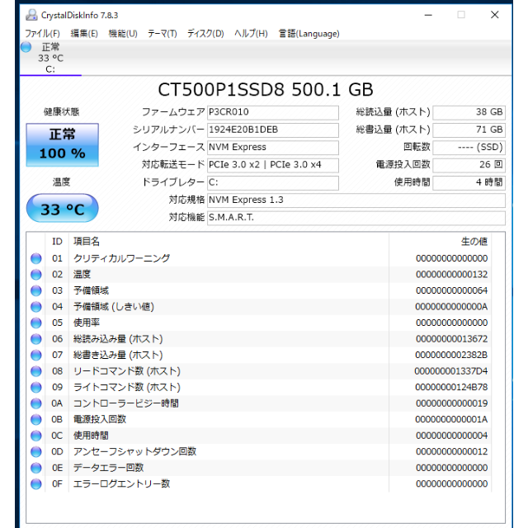Select the リードコマンド数 (ホスト) attribute name

(x=127, y=371)
